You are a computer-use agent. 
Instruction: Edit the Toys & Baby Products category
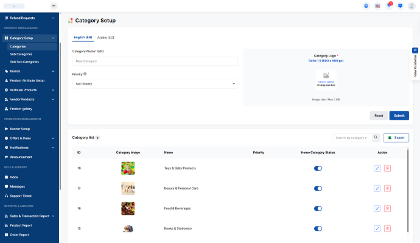point(377,168)
